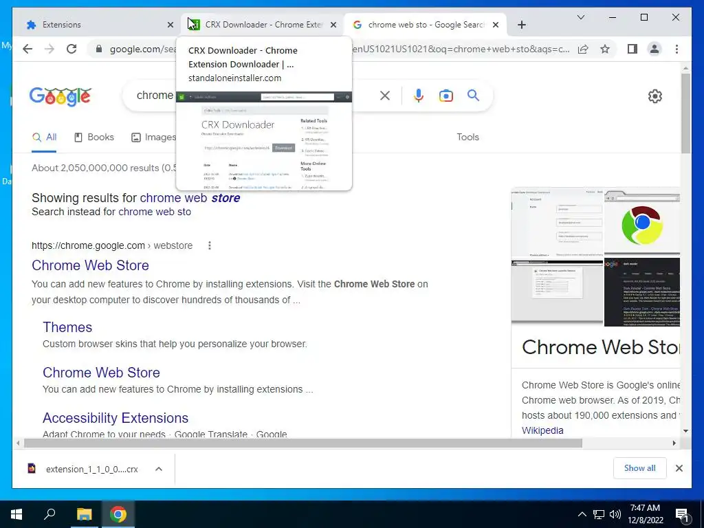
Task: Go back to the previous page
Action: click(27, 49)
